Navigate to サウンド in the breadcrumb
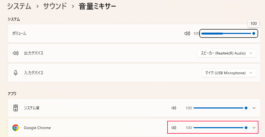The image size is (265, 137). pyautogui.click(x=55, y=6)
